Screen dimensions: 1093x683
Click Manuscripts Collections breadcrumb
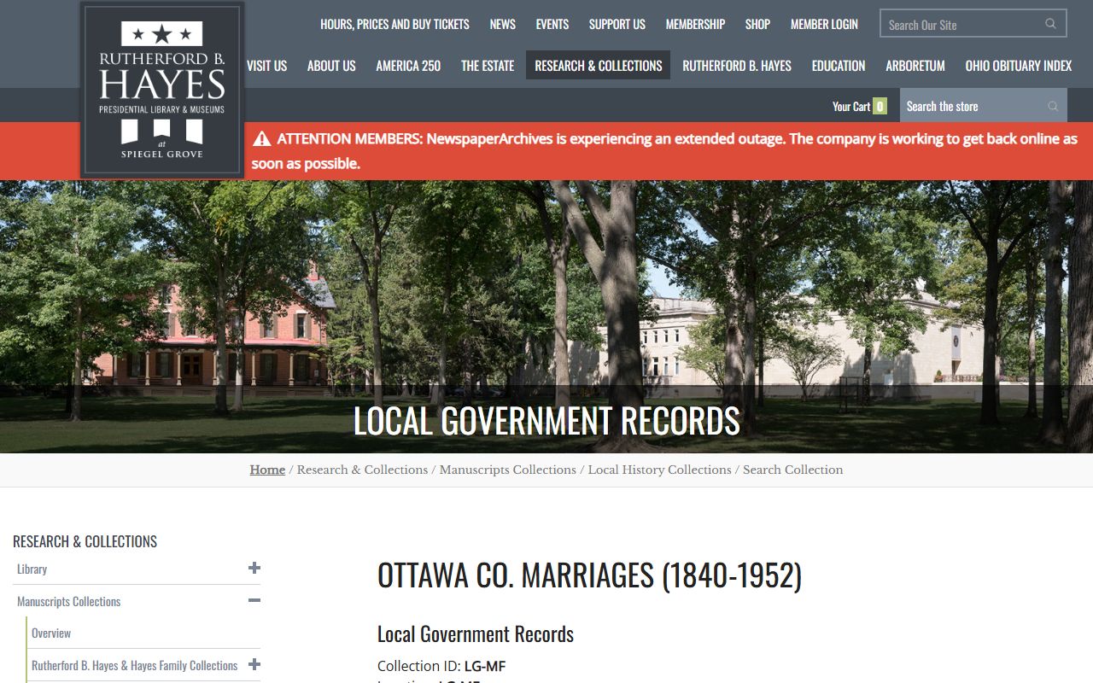[x=507, y=470]
